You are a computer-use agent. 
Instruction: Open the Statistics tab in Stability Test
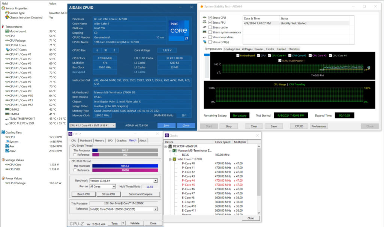point(294,49)
